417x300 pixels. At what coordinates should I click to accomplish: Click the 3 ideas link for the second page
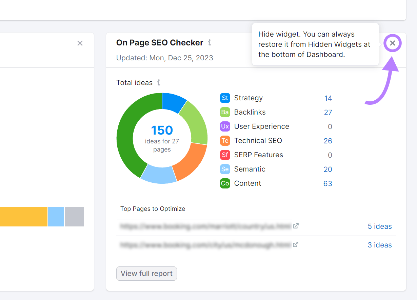[380, 245]
